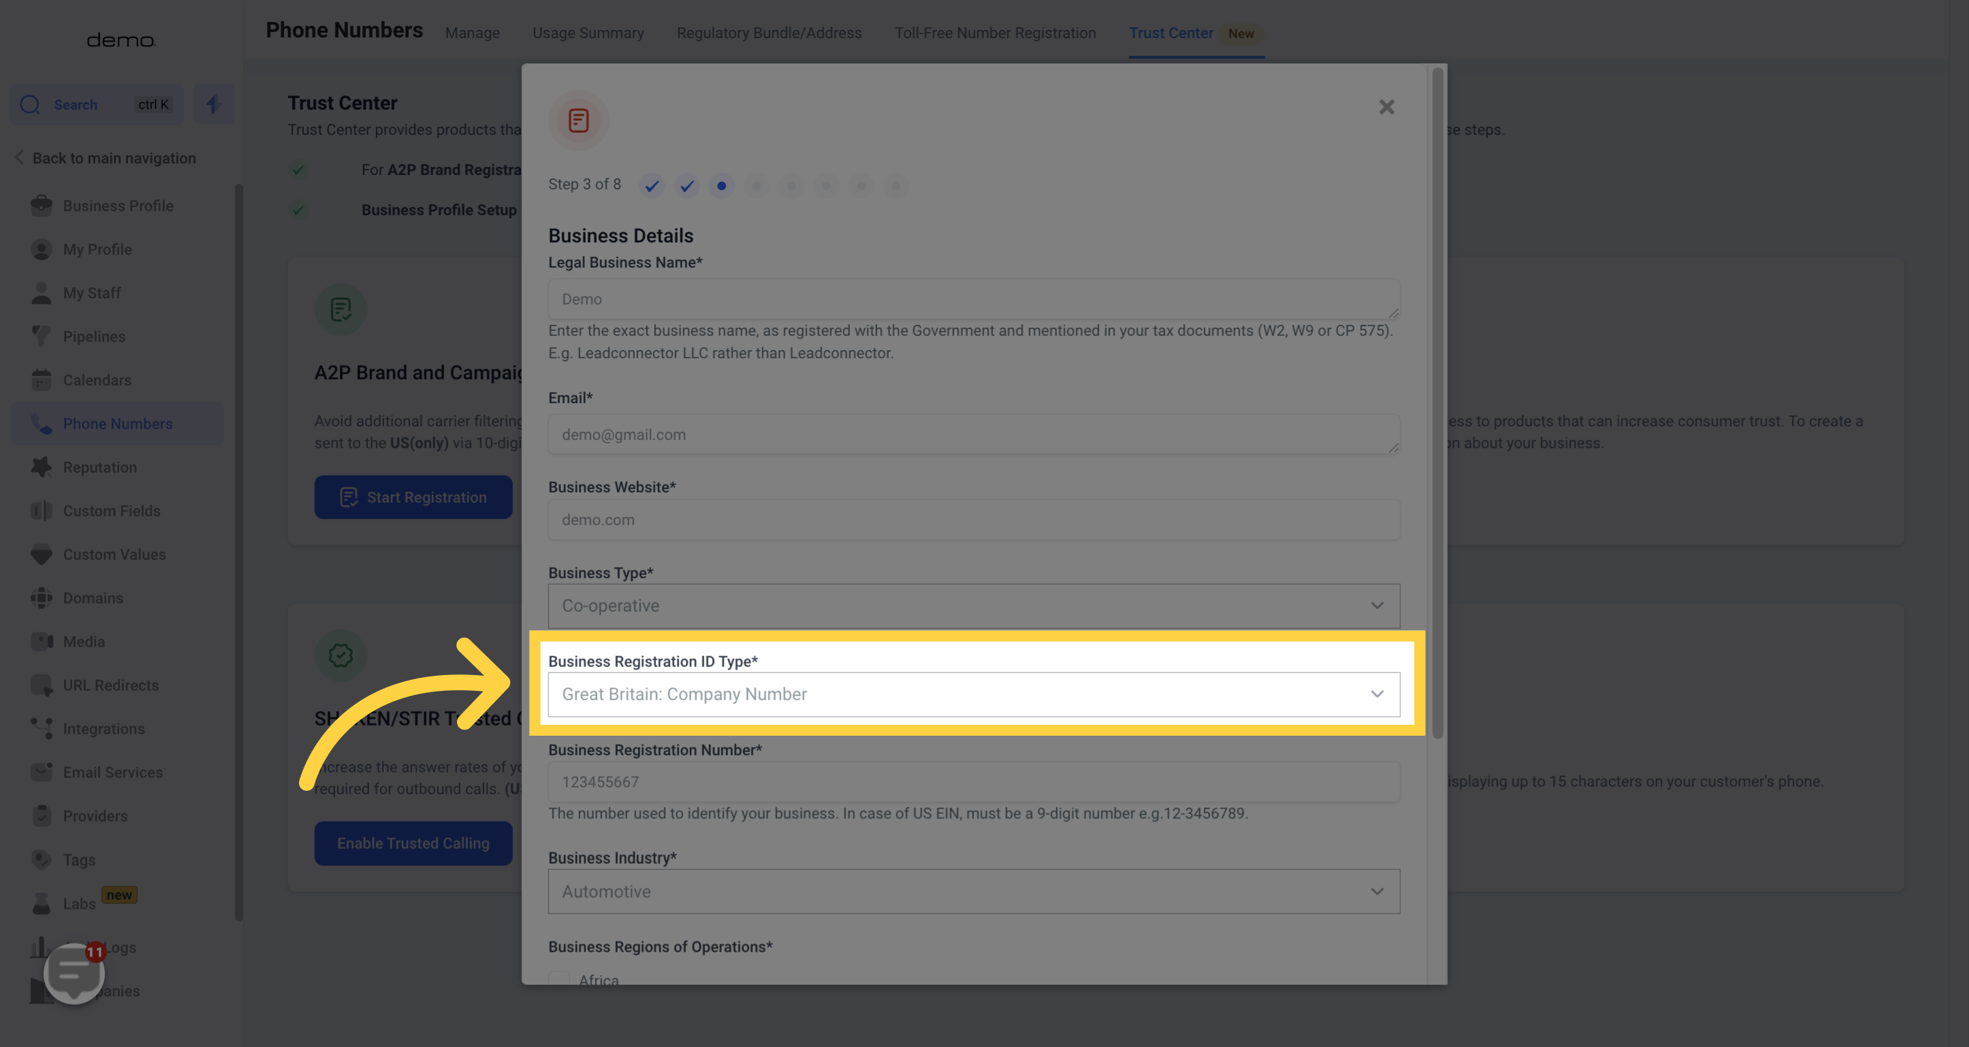Expand the Business Type dropdown
Image resolution: width=1969 pixels, height=1047 pixels.
tap(973, 606)
